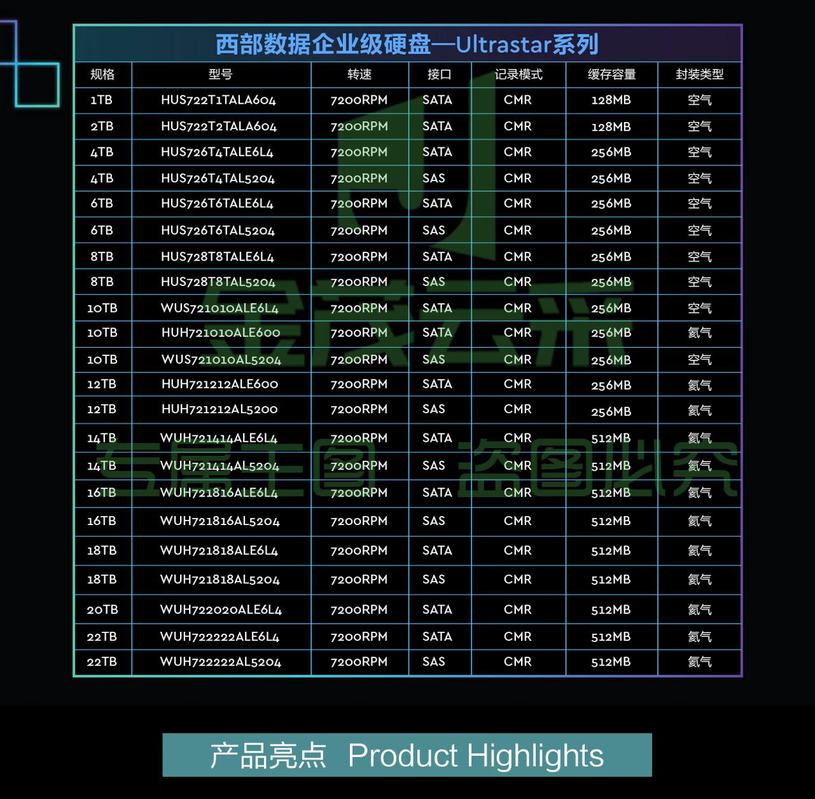This screenshot has height=799, width=815.
Task: Click 128MB cache in HUS722T1TALA604 row
Action: pos(611,100)
